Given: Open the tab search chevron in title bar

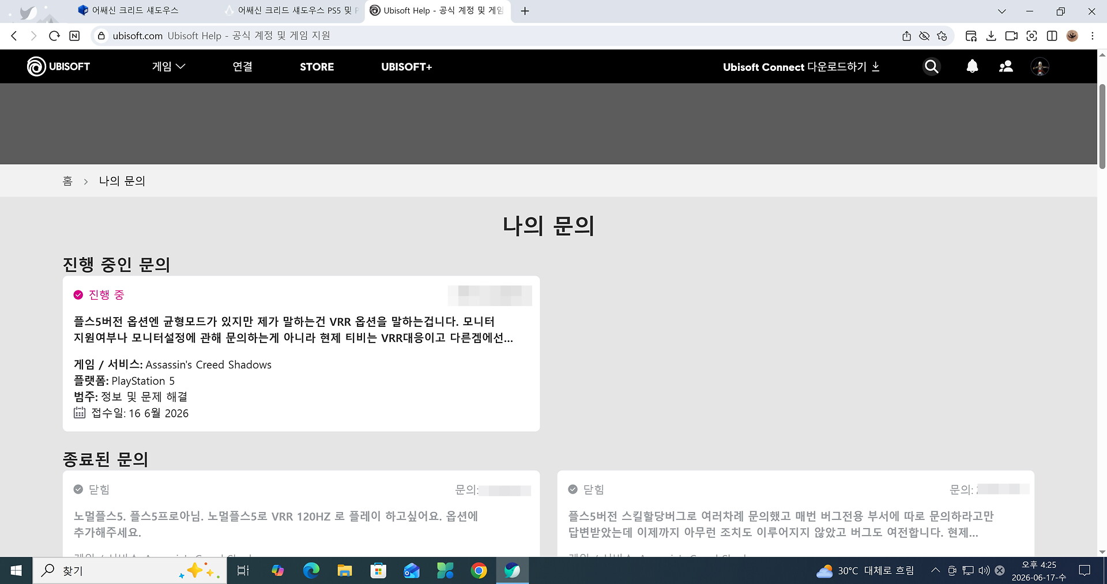Looking at the screenshot, I should click(x=1002, y=11).
